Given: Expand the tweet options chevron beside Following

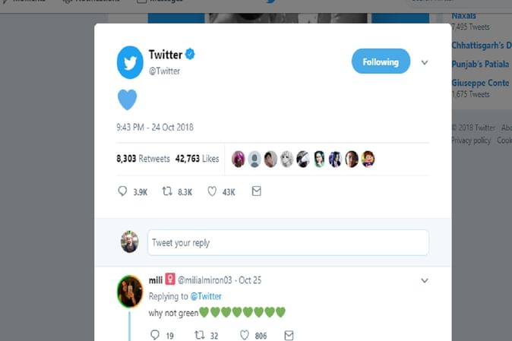Looking at the screenshot, I should [x=425, y=62].
